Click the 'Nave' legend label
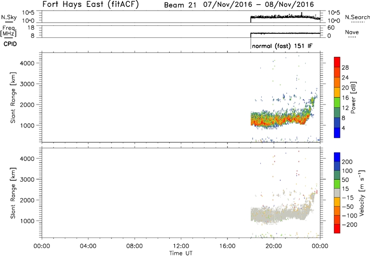This screenshot has width=370, height=256. (351, 32)
